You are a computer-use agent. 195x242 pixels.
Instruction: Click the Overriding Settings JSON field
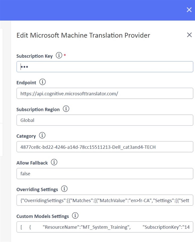pyautogui.click(x=105, y=200)
